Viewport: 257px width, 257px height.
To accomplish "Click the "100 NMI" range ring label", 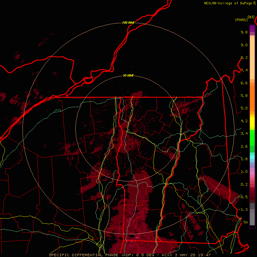I will [x=128, y=23].
